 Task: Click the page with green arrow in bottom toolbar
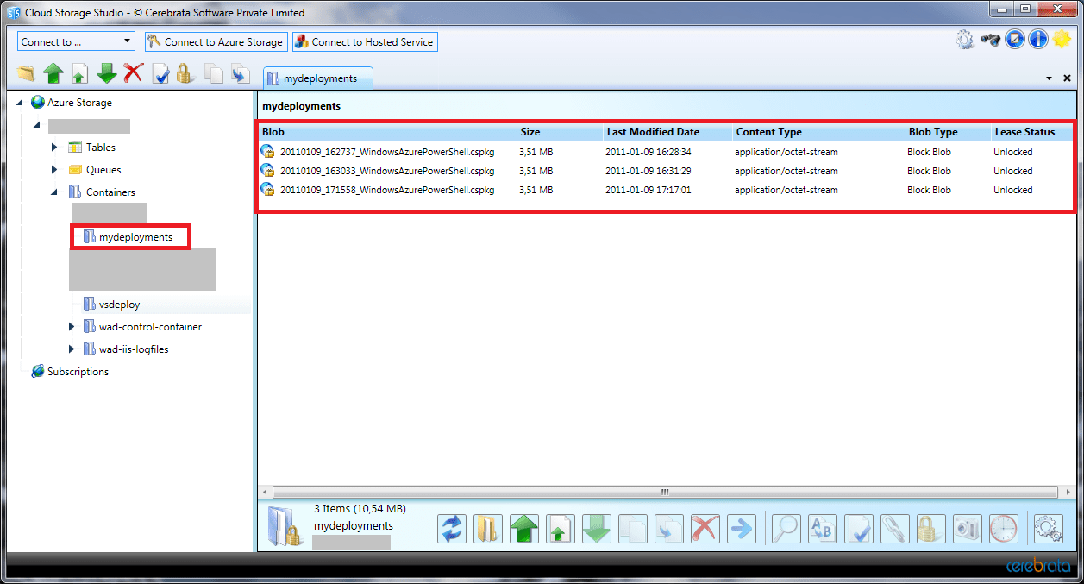pyautogui.click(x=561, y=528)
